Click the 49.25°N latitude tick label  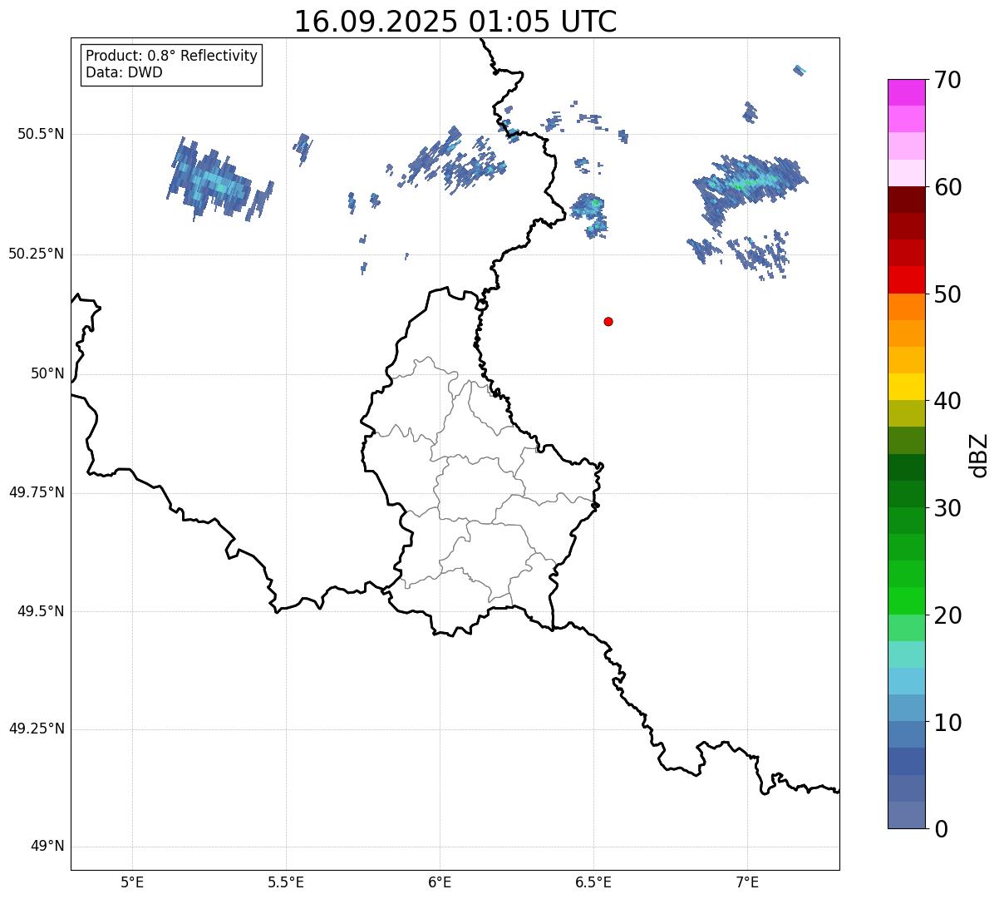coord(37,729)
